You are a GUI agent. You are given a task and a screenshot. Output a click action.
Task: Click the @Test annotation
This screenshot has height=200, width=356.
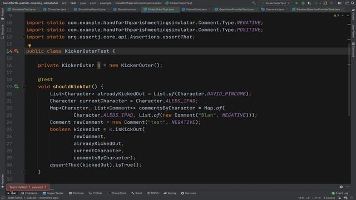(45, 79)
